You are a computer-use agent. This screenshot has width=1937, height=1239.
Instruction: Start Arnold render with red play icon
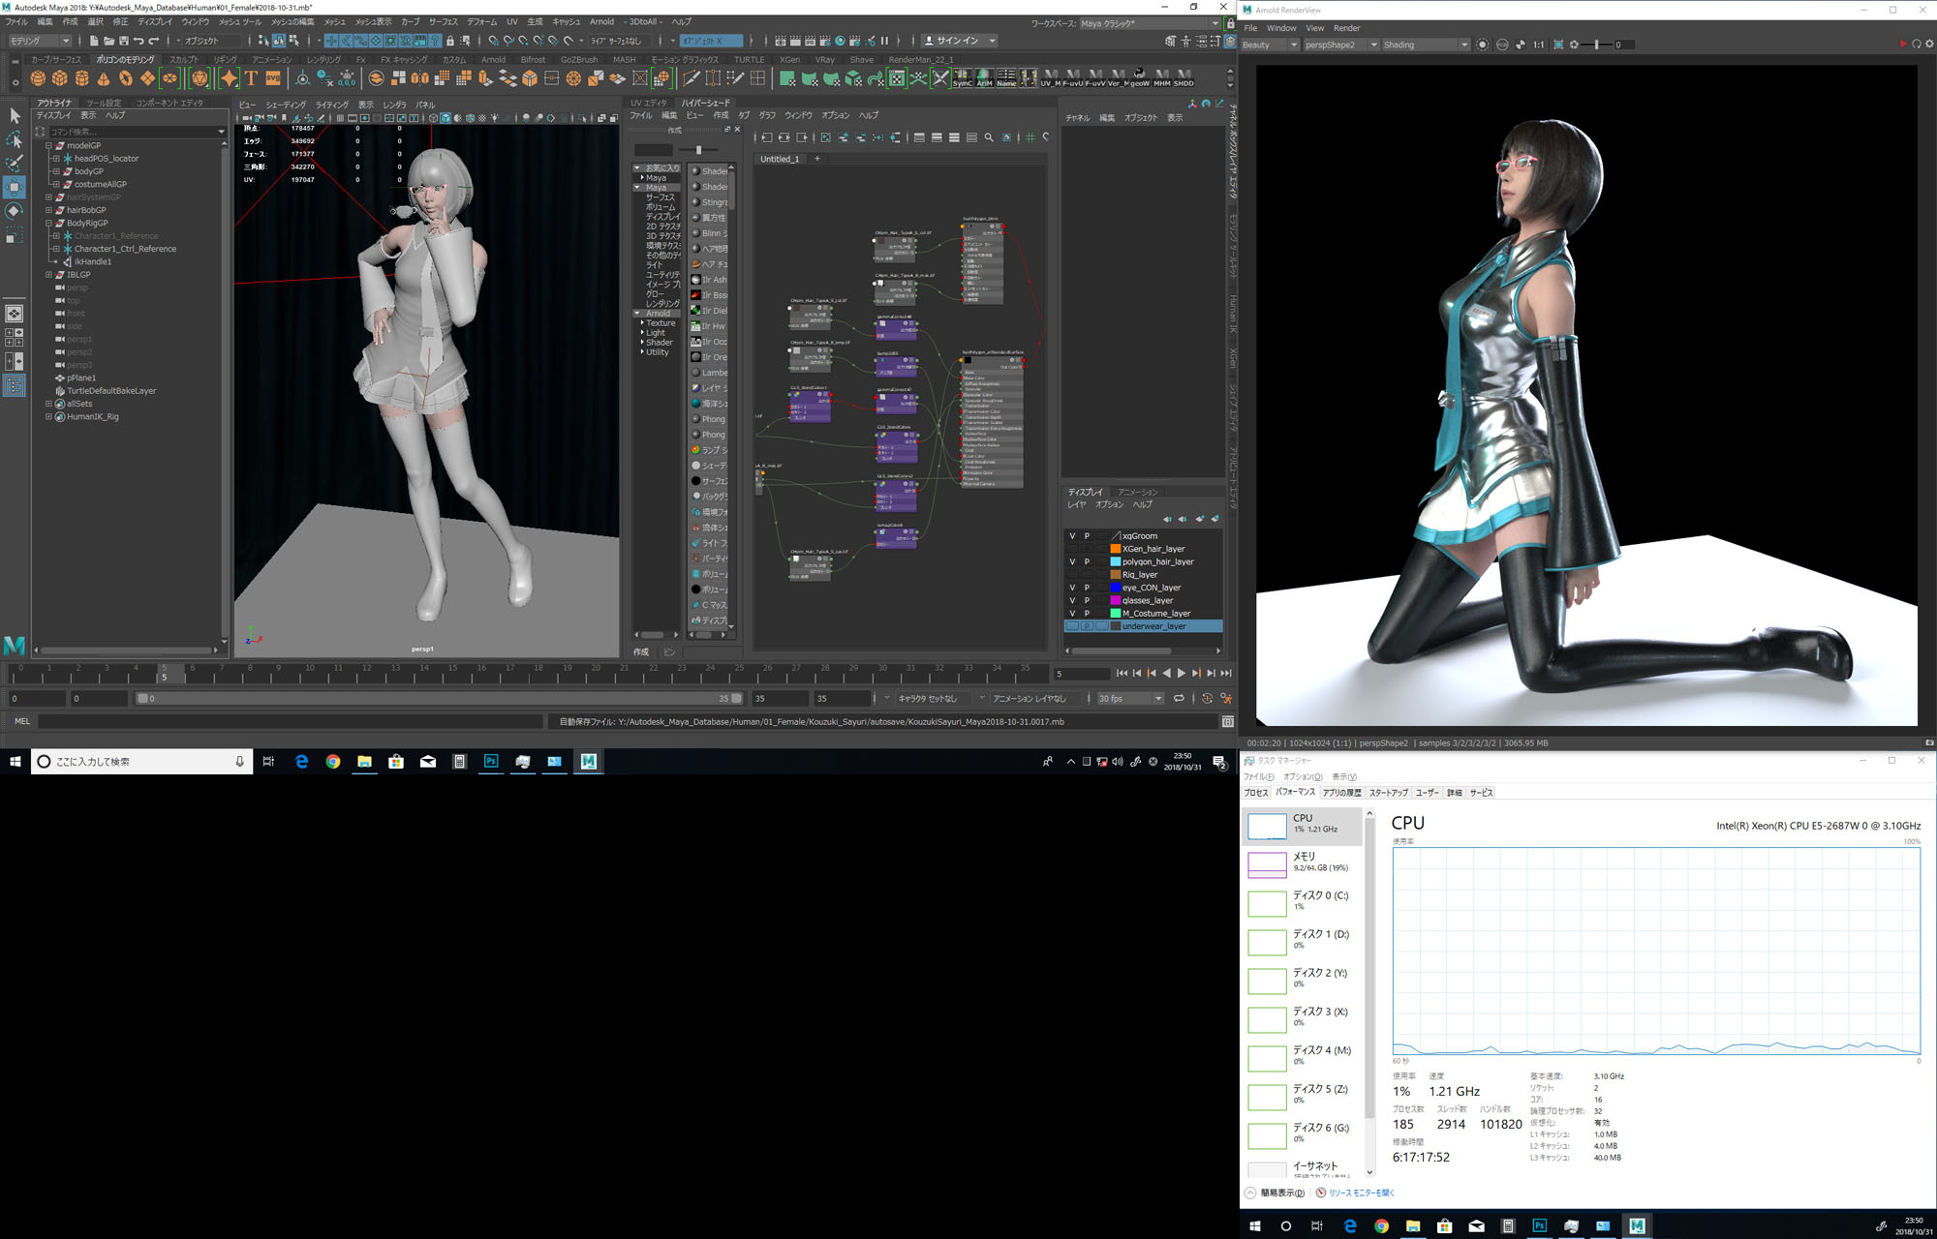click(x=1902, y=45)
